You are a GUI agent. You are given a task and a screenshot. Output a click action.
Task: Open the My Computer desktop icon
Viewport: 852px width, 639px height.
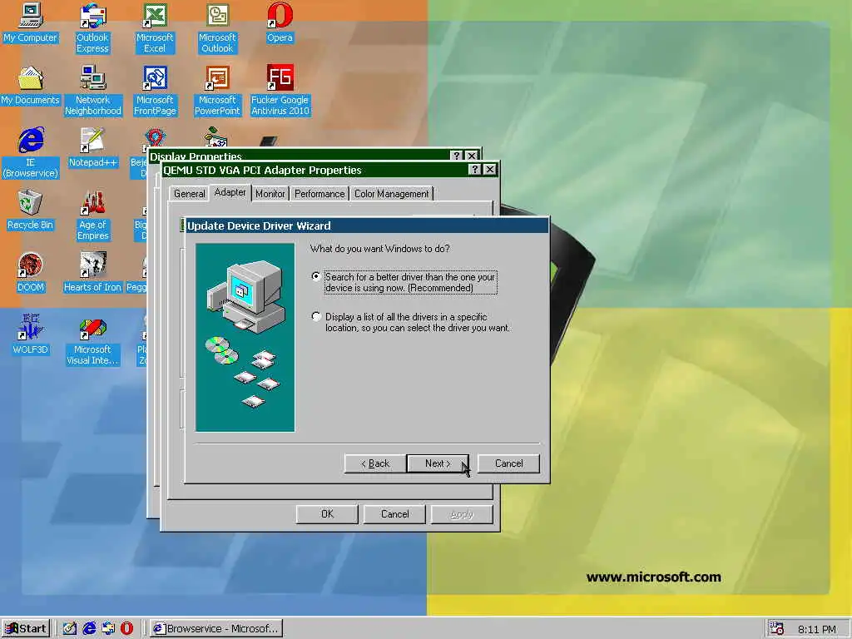click(x=30, y=23)
